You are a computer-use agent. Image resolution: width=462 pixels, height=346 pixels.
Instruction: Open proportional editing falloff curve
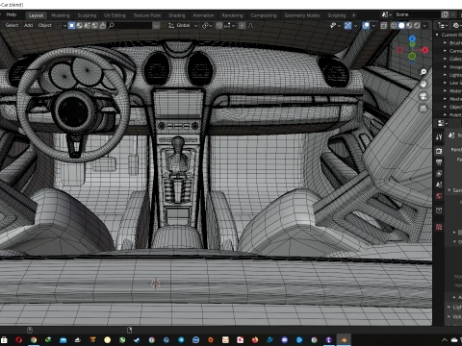250,25
